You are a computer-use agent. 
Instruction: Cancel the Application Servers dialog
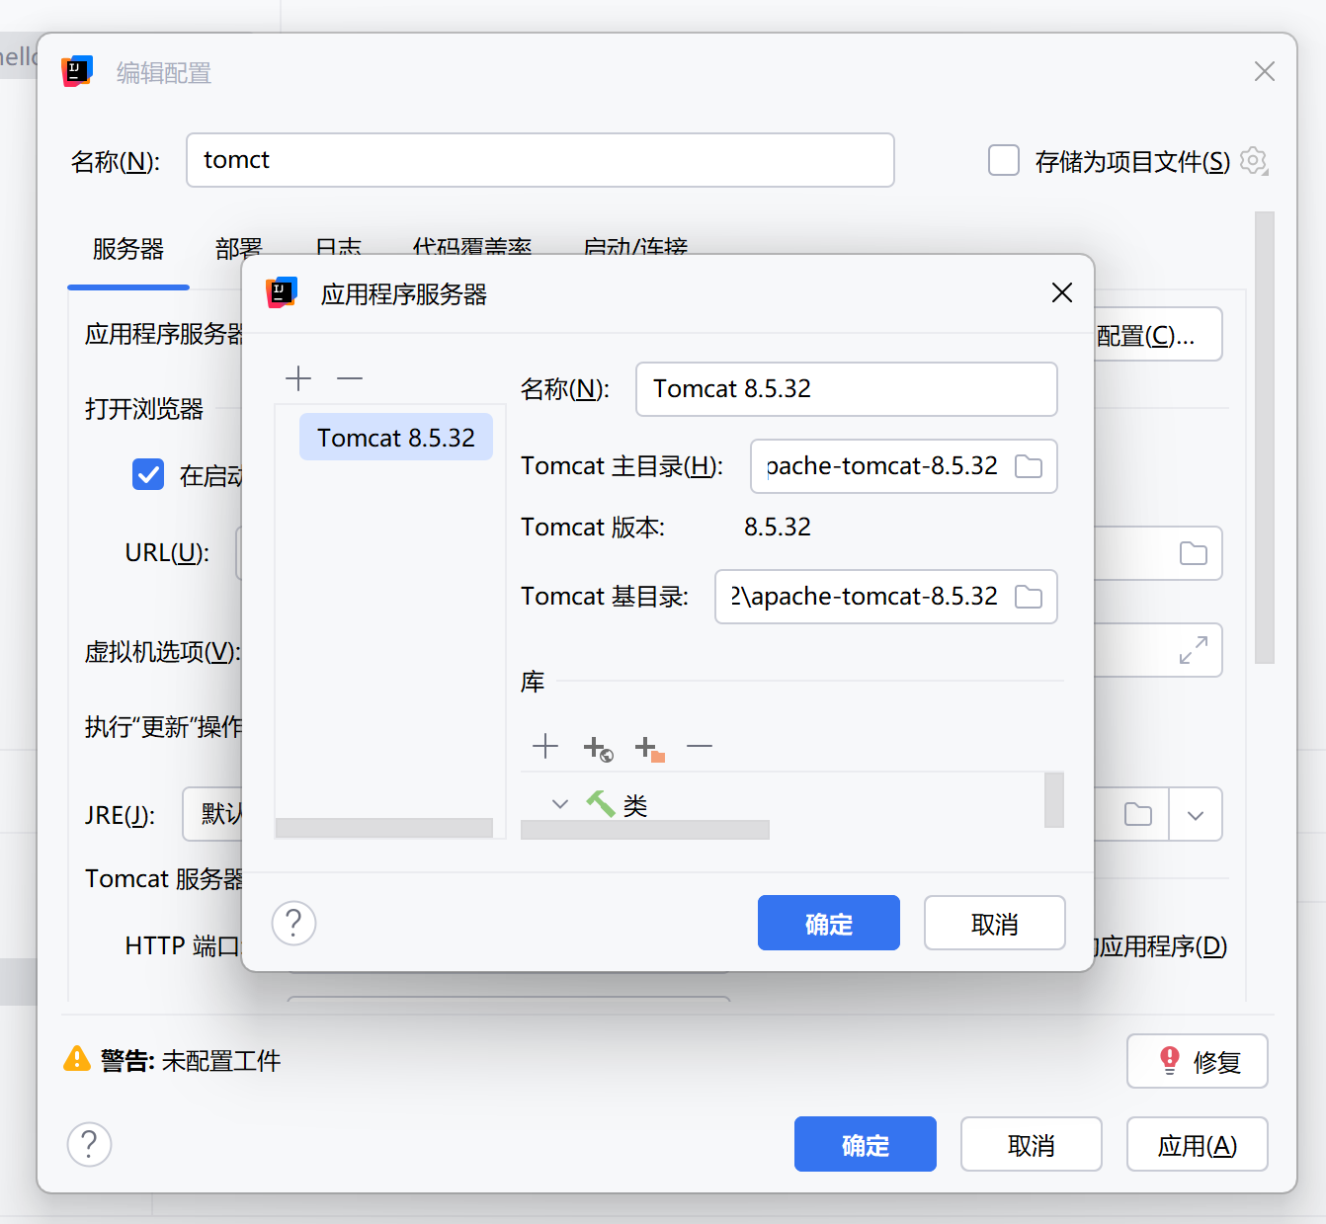pos(995,923)
